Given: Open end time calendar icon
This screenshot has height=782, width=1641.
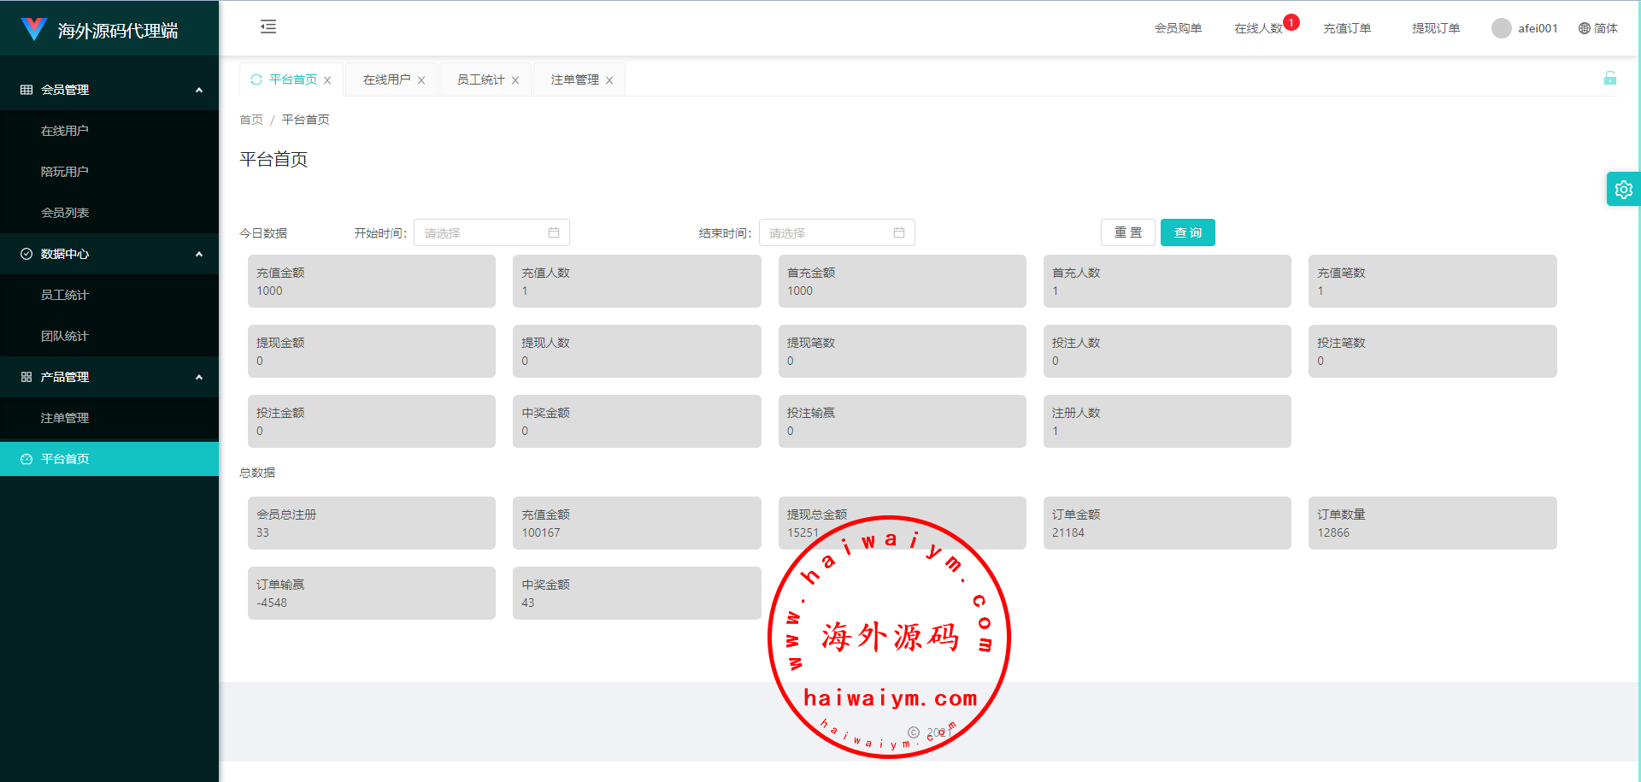Looking at the screenshot, I should pyautogui.click(x=899, y=232).
